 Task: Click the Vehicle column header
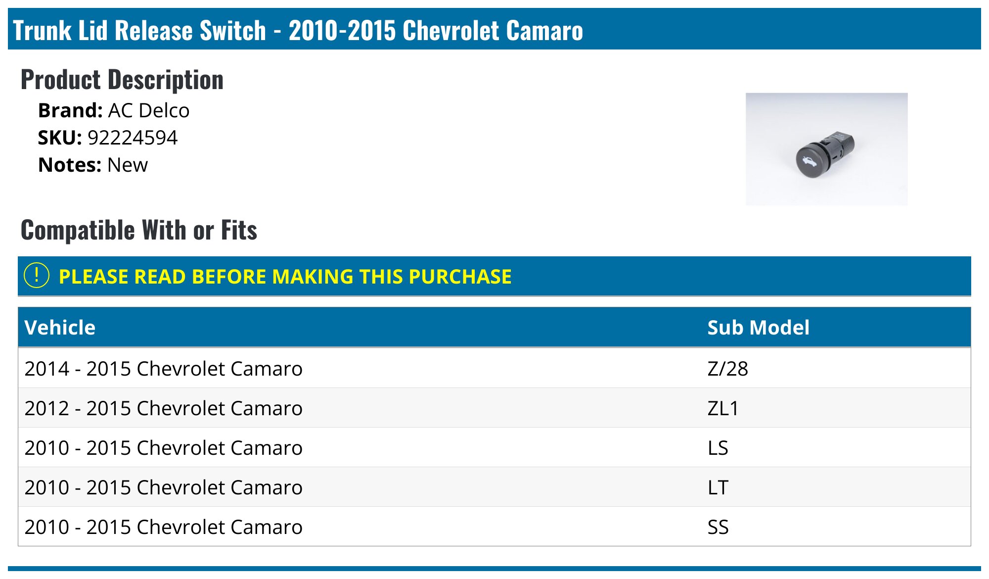(60, 328)
